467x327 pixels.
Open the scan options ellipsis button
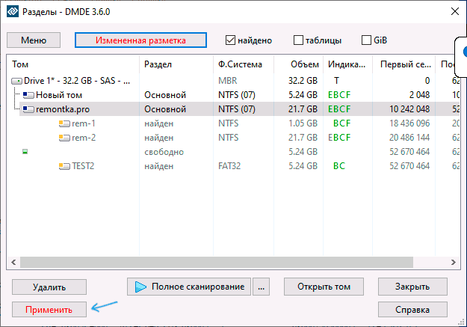tap(262, 287)
